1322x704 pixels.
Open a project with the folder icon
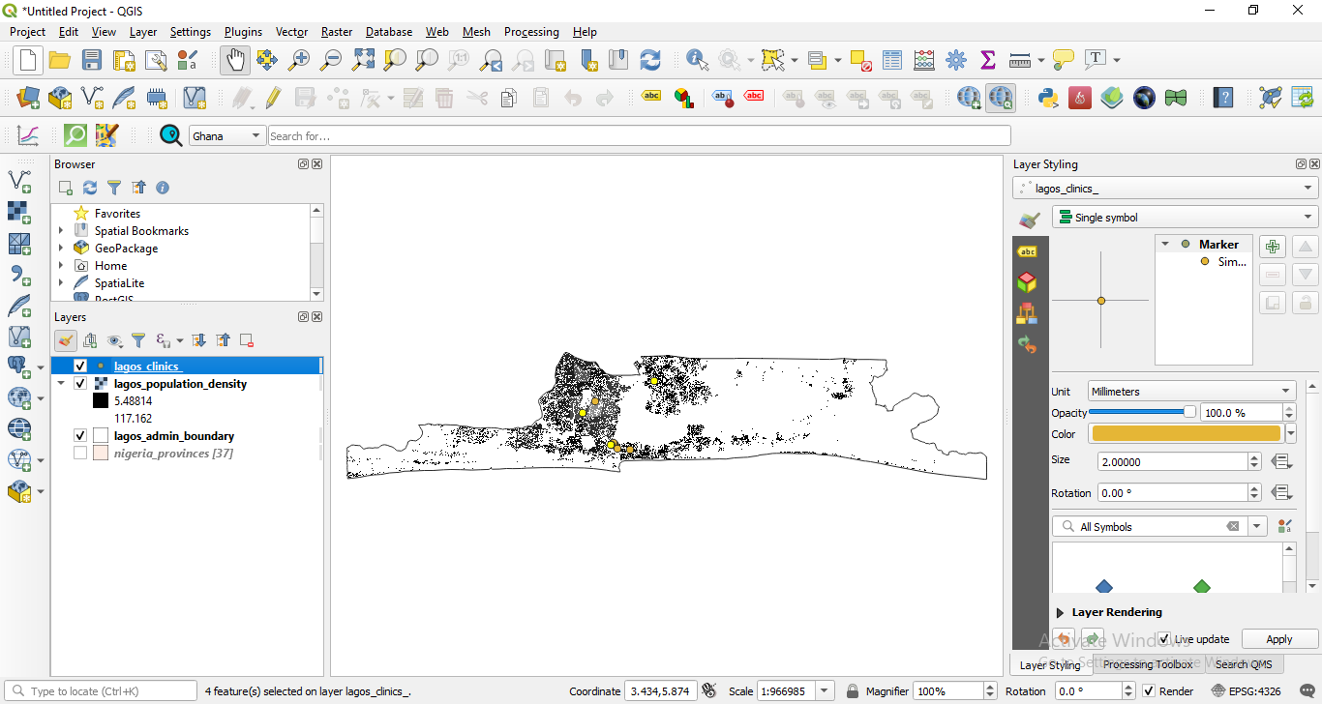coord(60,60)
